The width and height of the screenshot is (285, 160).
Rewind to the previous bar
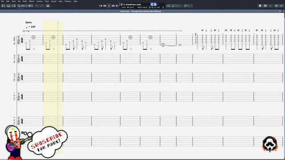pyautogui.click(x=105, y=6)
